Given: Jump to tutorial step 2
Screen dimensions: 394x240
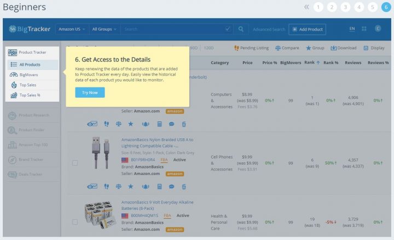Looking at the screenshot, I should pyautogui.click(x=332, y=7).
